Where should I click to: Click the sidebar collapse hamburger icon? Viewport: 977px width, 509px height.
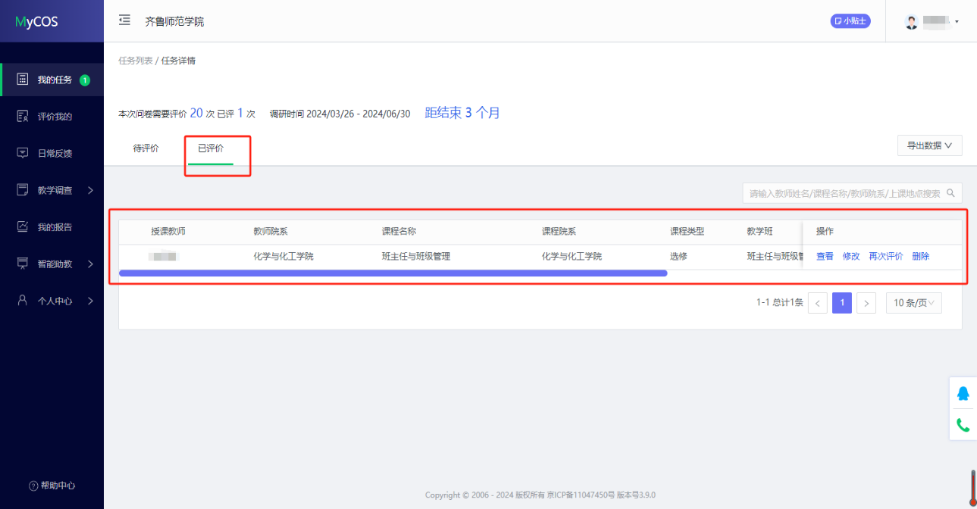[x=125, y=20]
